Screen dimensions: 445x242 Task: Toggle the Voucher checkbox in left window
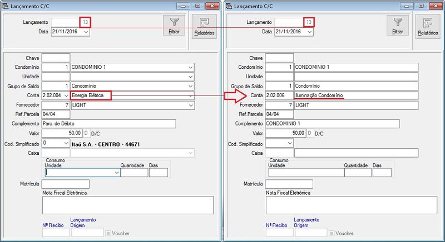[108, 233]
